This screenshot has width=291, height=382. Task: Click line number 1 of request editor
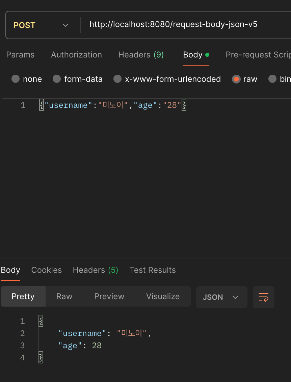[x=23, y=105]
